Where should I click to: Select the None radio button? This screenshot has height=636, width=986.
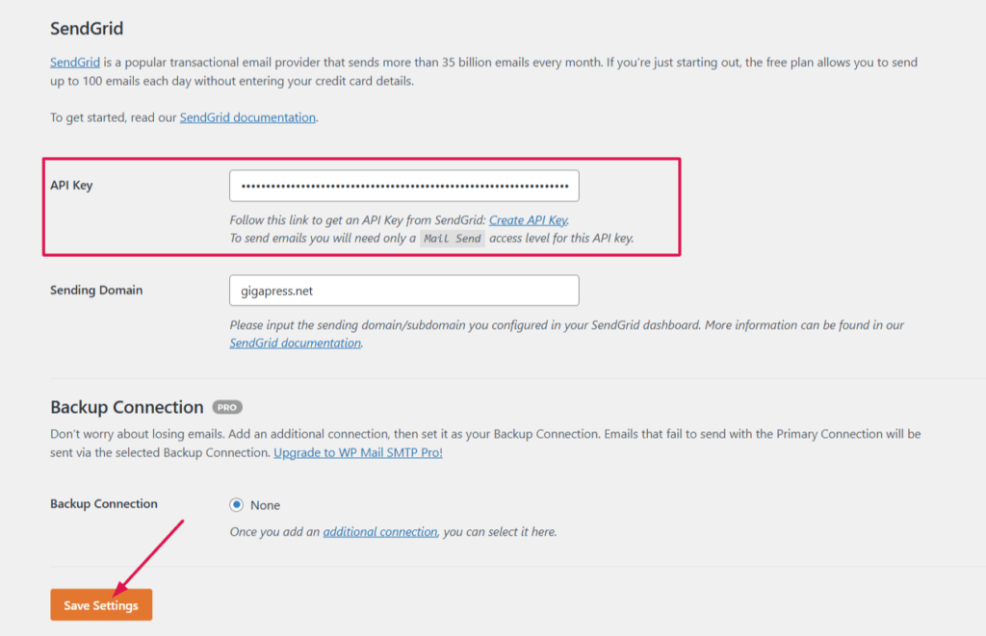point(237,504)
